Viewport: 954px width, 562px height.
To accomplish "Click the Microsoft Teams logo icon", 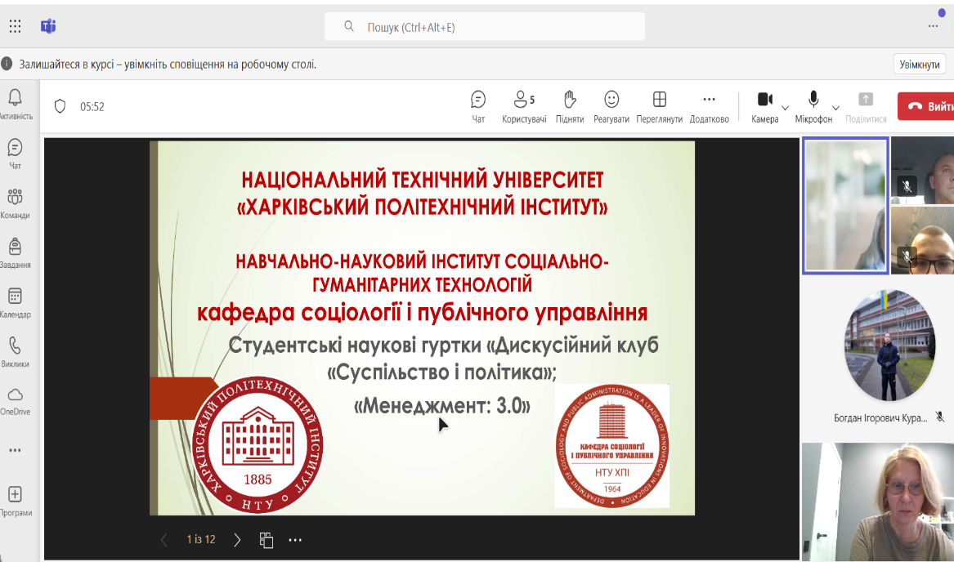I will [48, 26].
